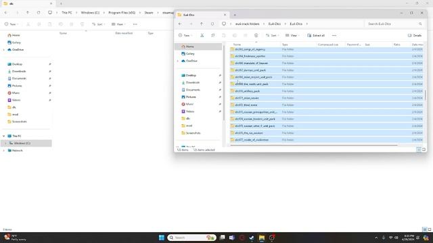Open the View dropdown in Eu4 Dlcs
Screen dimensions: 433x243
pyautogui.click(x=292, y=36)
